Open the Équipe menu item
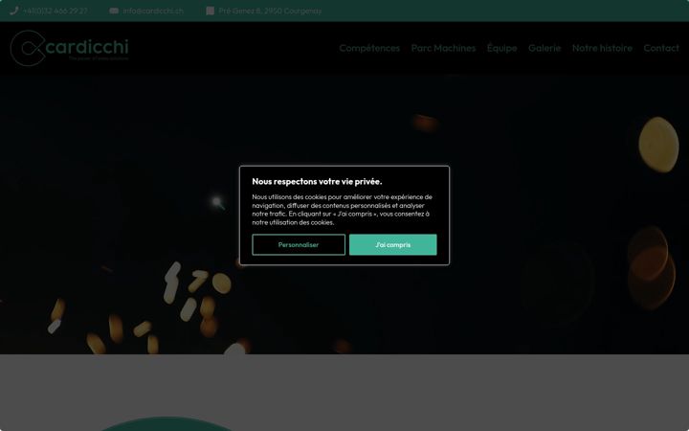 501,48
